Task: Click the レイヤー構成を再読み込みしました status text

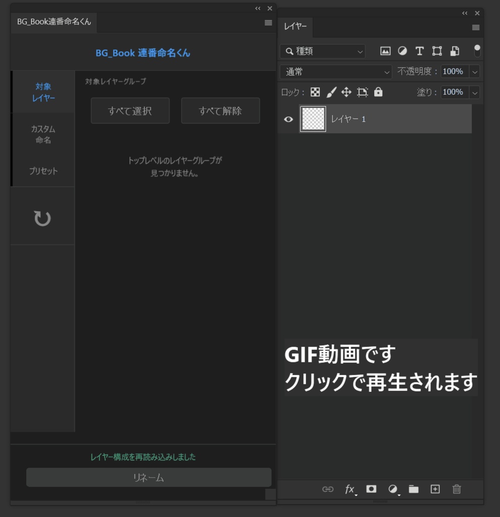Action: 143,457
